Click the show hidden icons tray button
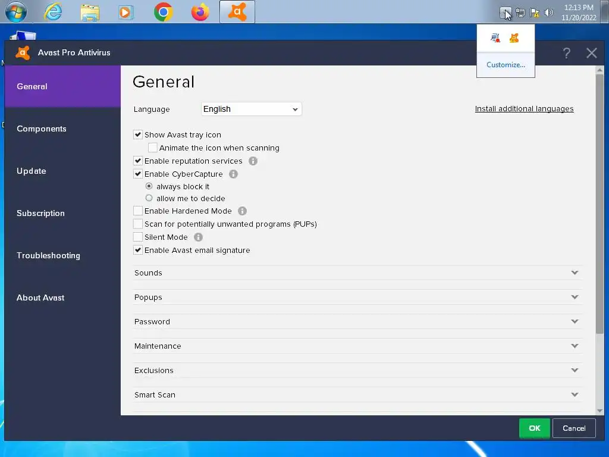This screenshot has height=457, width=609. click(506, 13)
